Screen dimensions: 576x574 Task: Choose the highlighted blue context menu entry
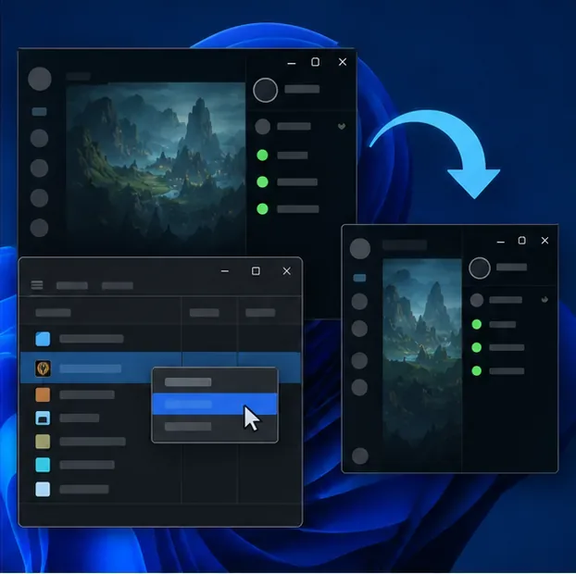(215, 404)
